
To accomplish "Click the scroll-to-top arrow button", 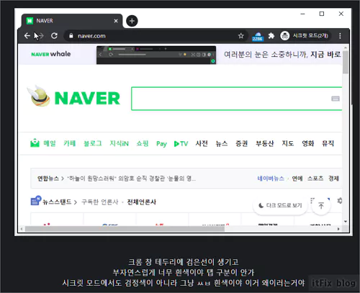I will click(321, 206).
